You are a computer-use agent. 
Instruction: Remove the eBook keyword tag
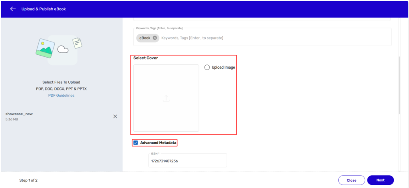click(x=155, y=38)
